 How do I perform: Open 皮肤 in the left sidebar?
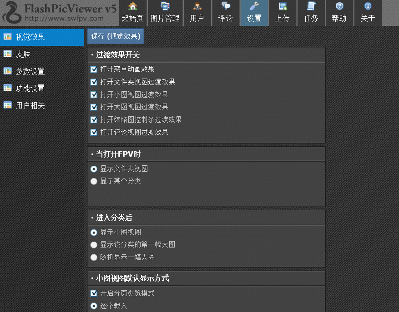point(23,54)
